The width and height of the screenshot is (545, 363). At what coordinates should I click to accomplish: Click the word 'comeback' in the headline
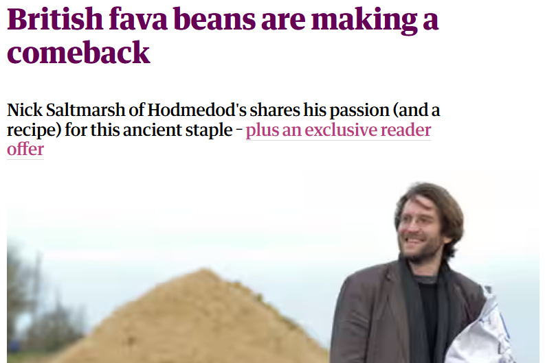pyautogui.click(x=78, y=53)
